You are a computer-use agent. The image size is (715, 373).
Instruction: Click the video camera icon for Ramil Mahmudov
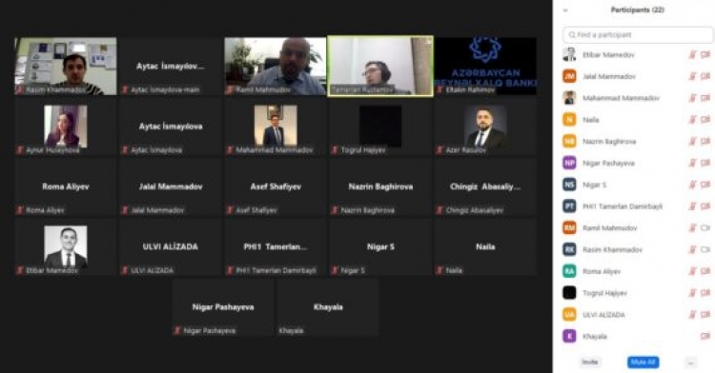coord(705,228)
